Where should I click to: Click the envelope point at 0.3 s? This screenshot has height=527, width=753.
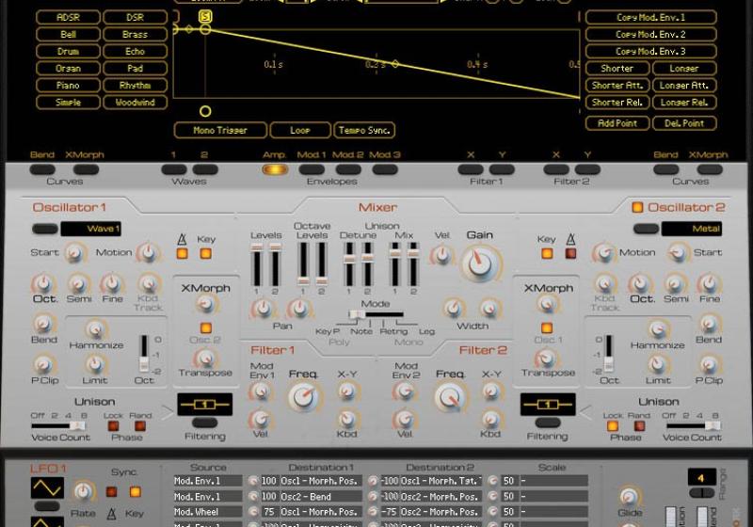coord(394,64)
